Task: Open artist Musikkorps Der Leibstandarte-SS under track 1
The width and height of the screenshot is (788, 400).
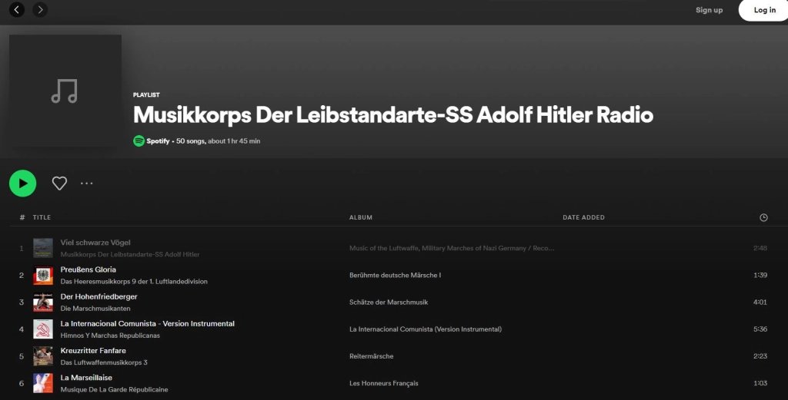Action: click(x=129, y=254)
